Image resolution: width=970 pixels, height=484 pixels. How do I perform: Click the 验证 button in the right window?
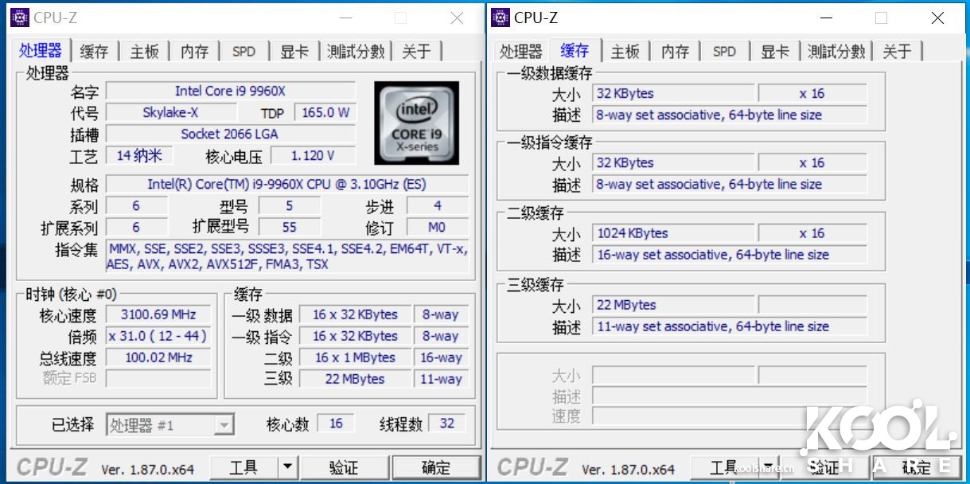click(824, 467)
